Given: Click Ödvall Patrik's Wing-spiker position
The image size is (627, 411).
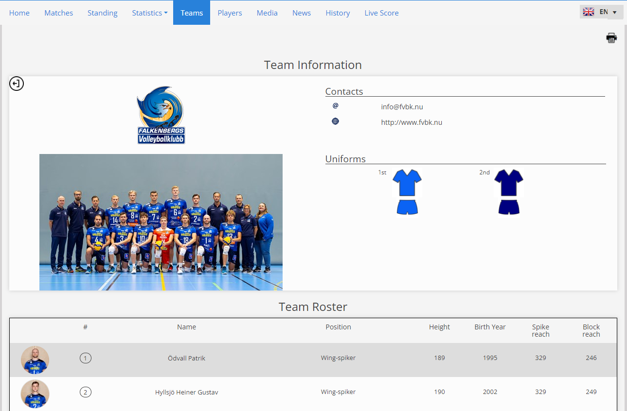Looking at the screenshot, I should pyautogui.click(x=339, y=358).
